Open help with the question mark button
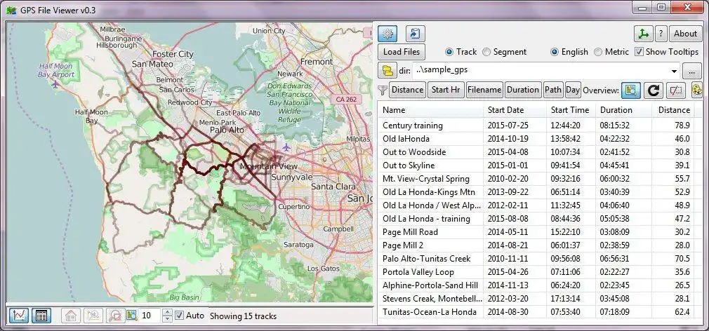This screenshot has height=331, width=709. tap(661, 34)
